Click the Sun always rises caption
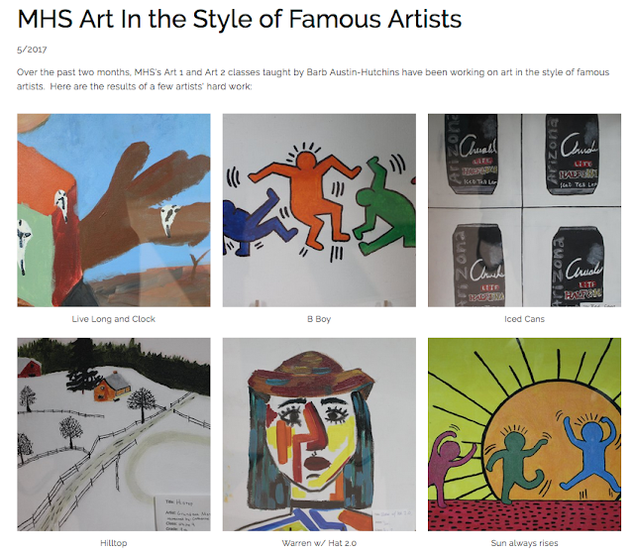This screenshot has height=555, width=634. pos(524,543)
